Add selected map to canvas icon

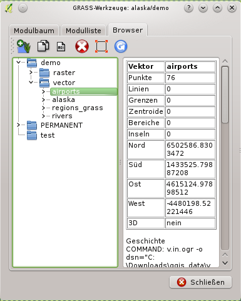[x=24, y=46]
